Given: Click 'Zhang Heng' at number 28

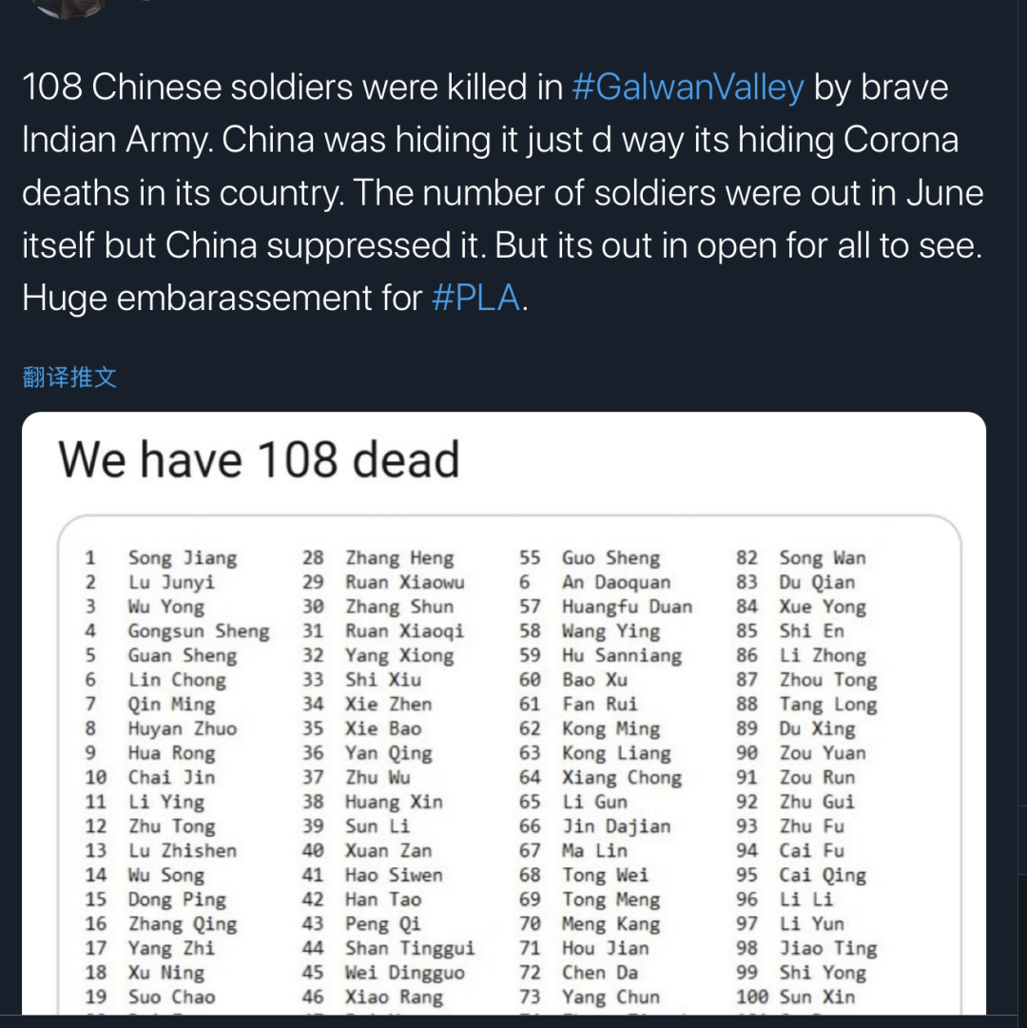Looking at the screenshot, I should [399, 558].
